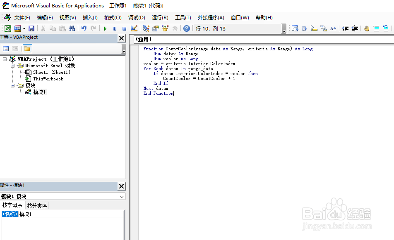
Task: Switch to Microsoft Excel view icon
Action: [8, 28]
